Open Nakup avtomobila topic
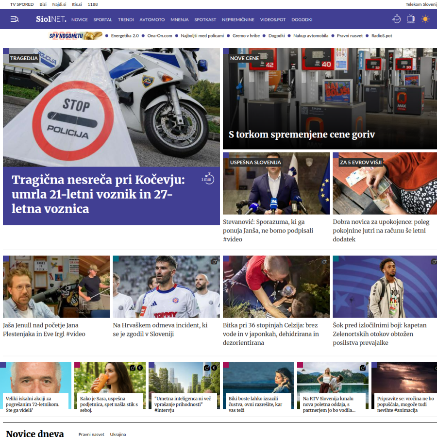 [x=311, y=35]
